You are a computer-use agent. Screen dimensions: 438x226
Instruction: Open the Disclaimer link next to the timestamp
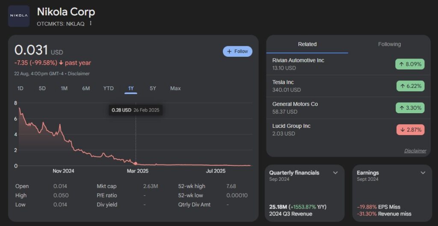(x=79, y=73)
